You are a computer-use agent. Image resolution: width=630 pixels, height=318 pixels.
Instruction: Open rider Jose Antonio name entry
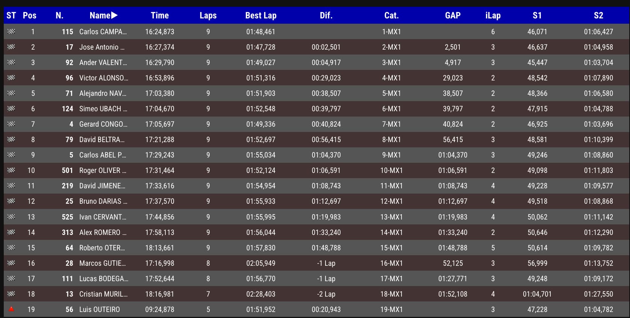click(x=101, y=47)
